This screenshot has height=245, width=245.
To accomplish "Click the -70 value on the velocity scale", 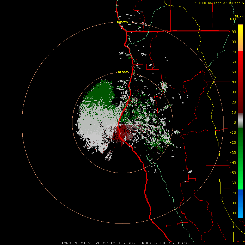I will coord(233,193).
